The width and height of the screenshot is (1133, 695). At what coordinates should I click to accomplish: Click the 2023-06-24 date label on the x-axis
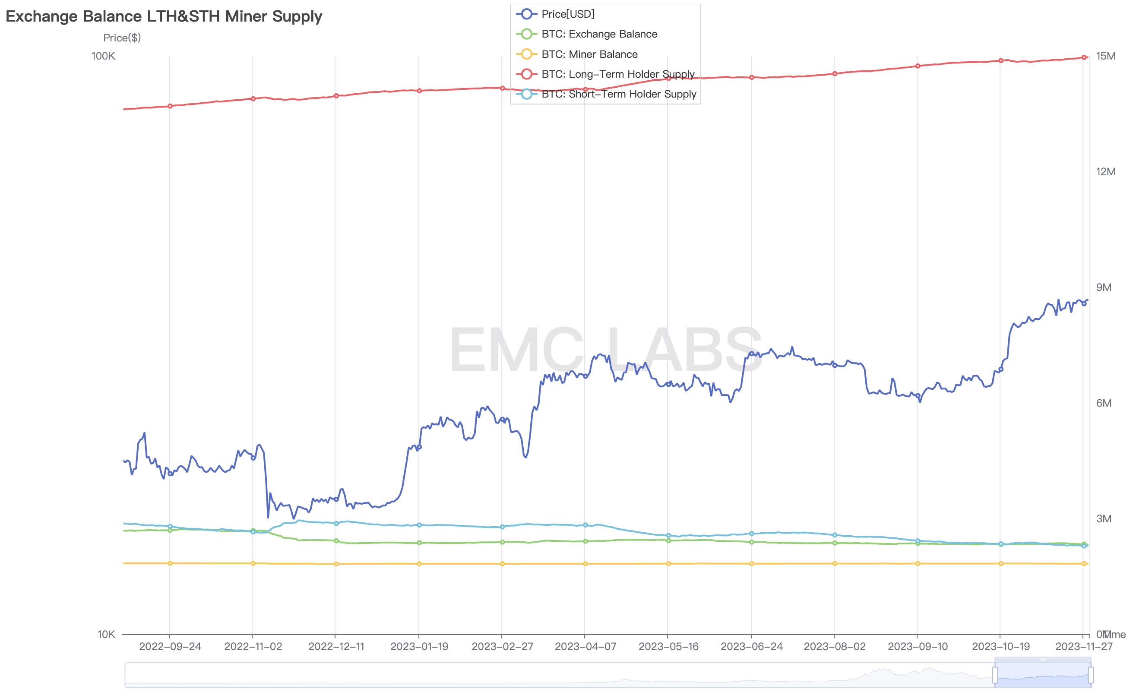click(x=751, y=647)
